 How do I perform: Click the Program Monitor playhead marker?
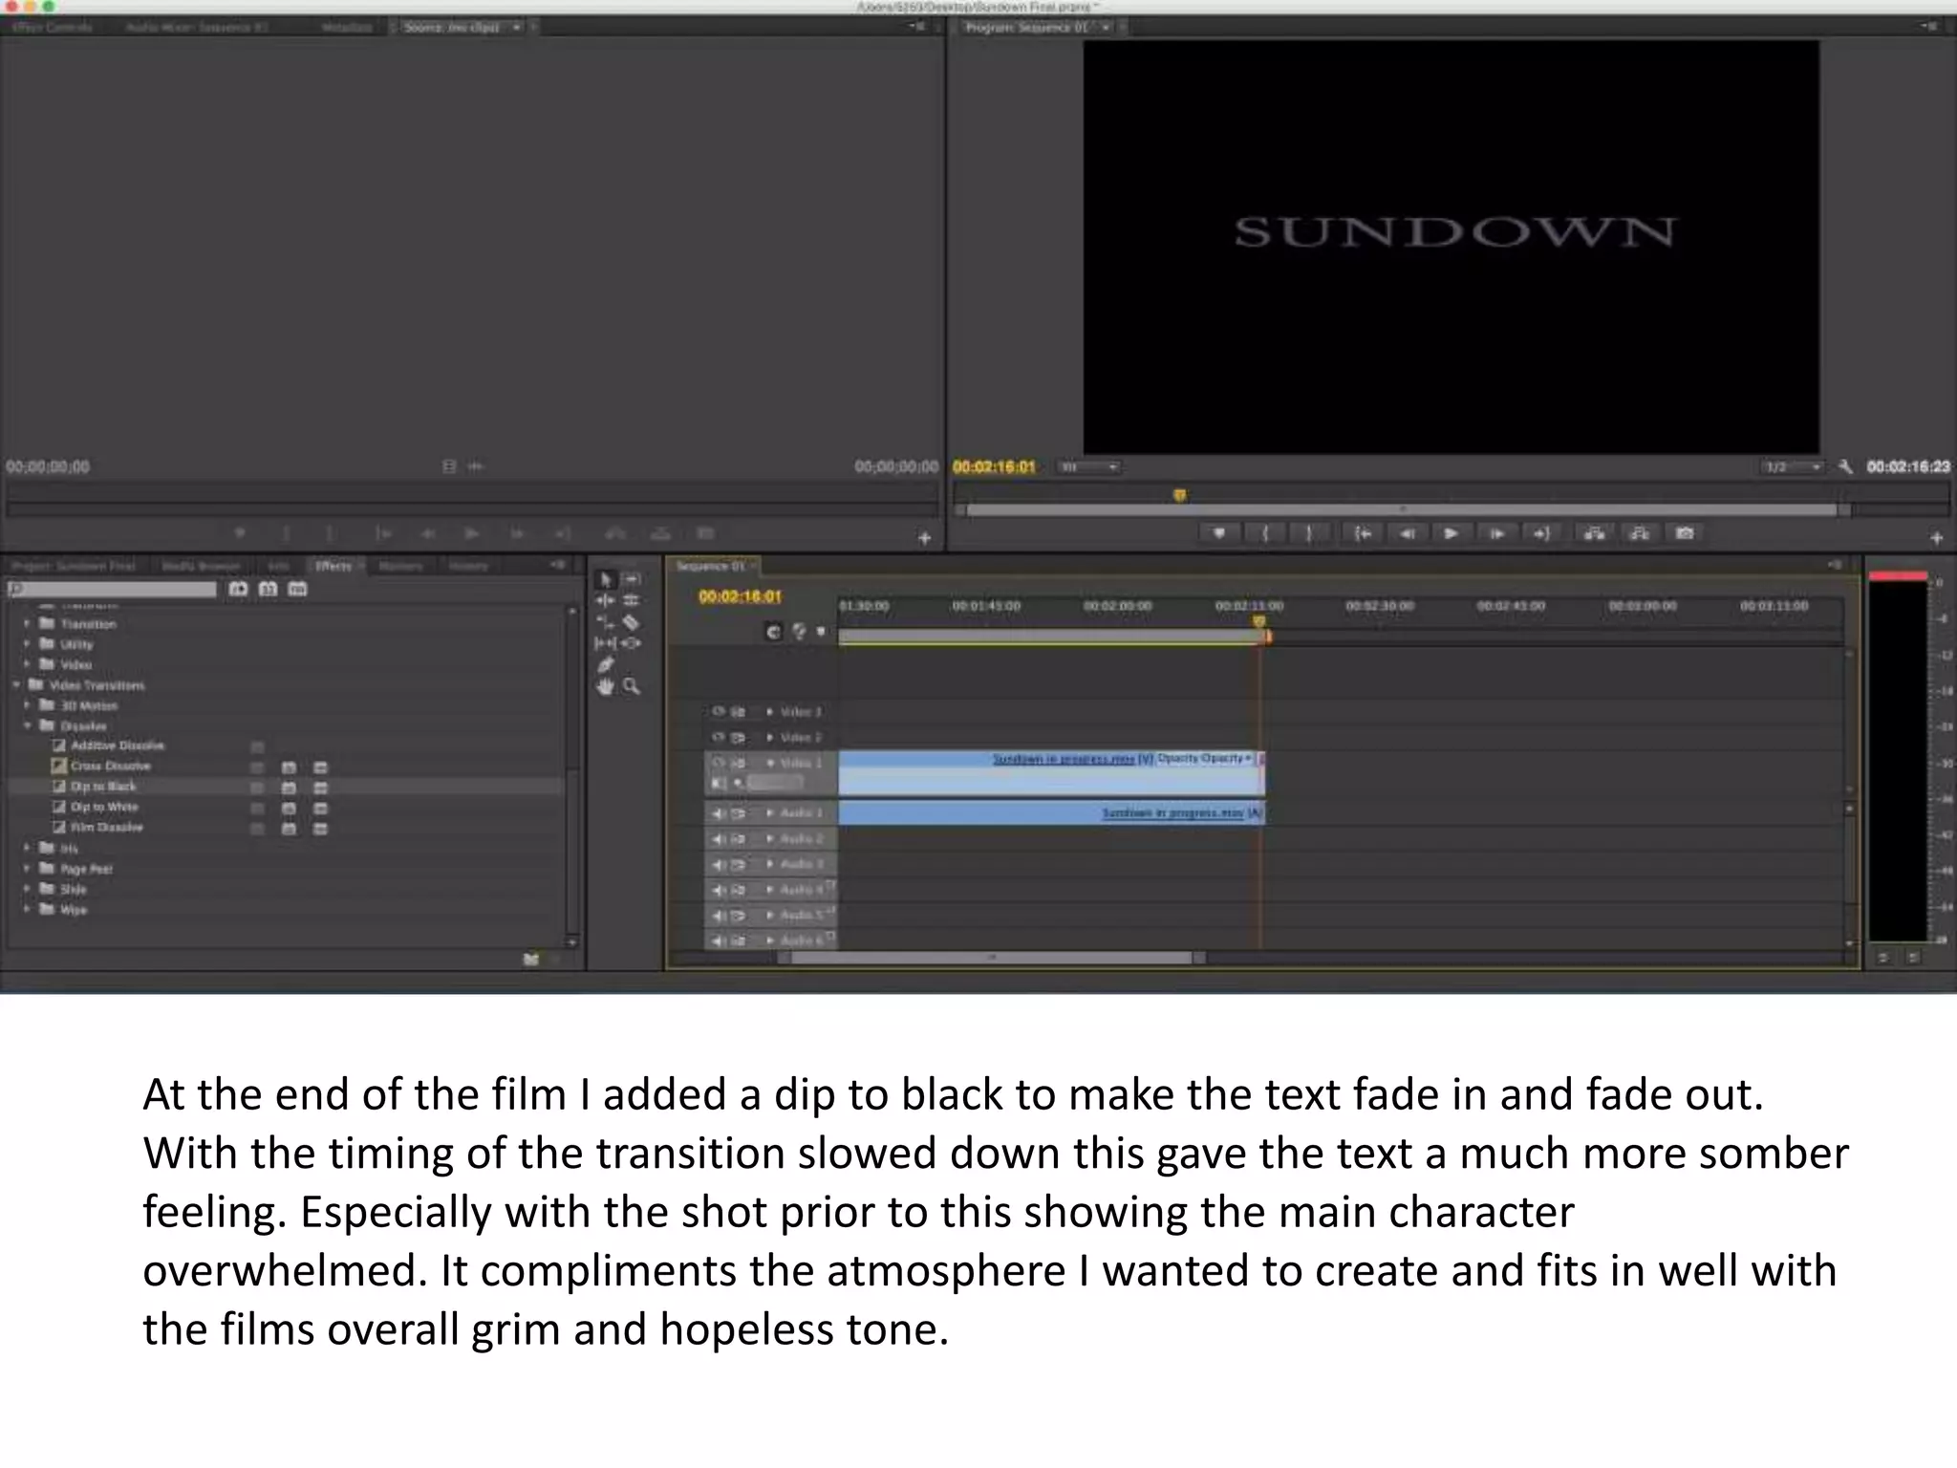coord(1179,495)
